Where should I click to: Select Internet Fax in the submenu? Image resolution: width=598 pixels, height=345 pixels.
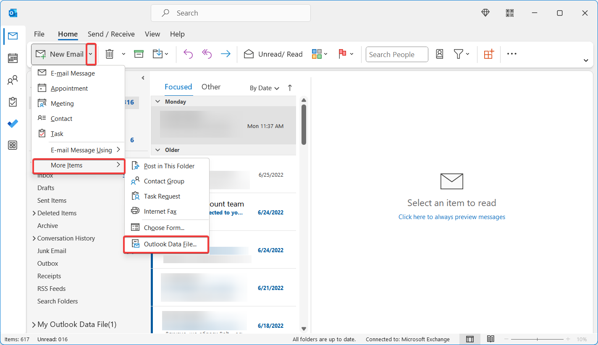click(167, 211)
